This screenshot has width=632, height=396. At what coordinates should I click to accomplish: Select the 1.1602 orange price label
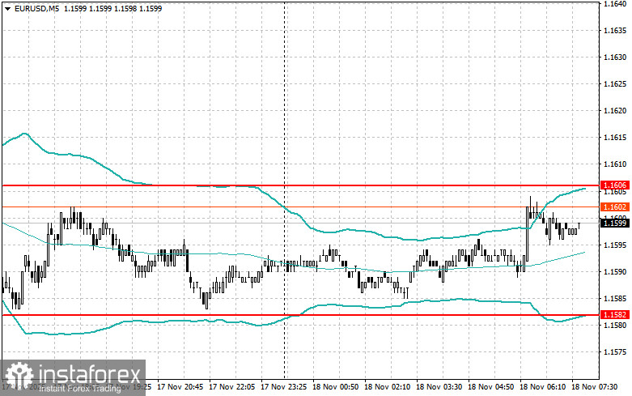615,207
